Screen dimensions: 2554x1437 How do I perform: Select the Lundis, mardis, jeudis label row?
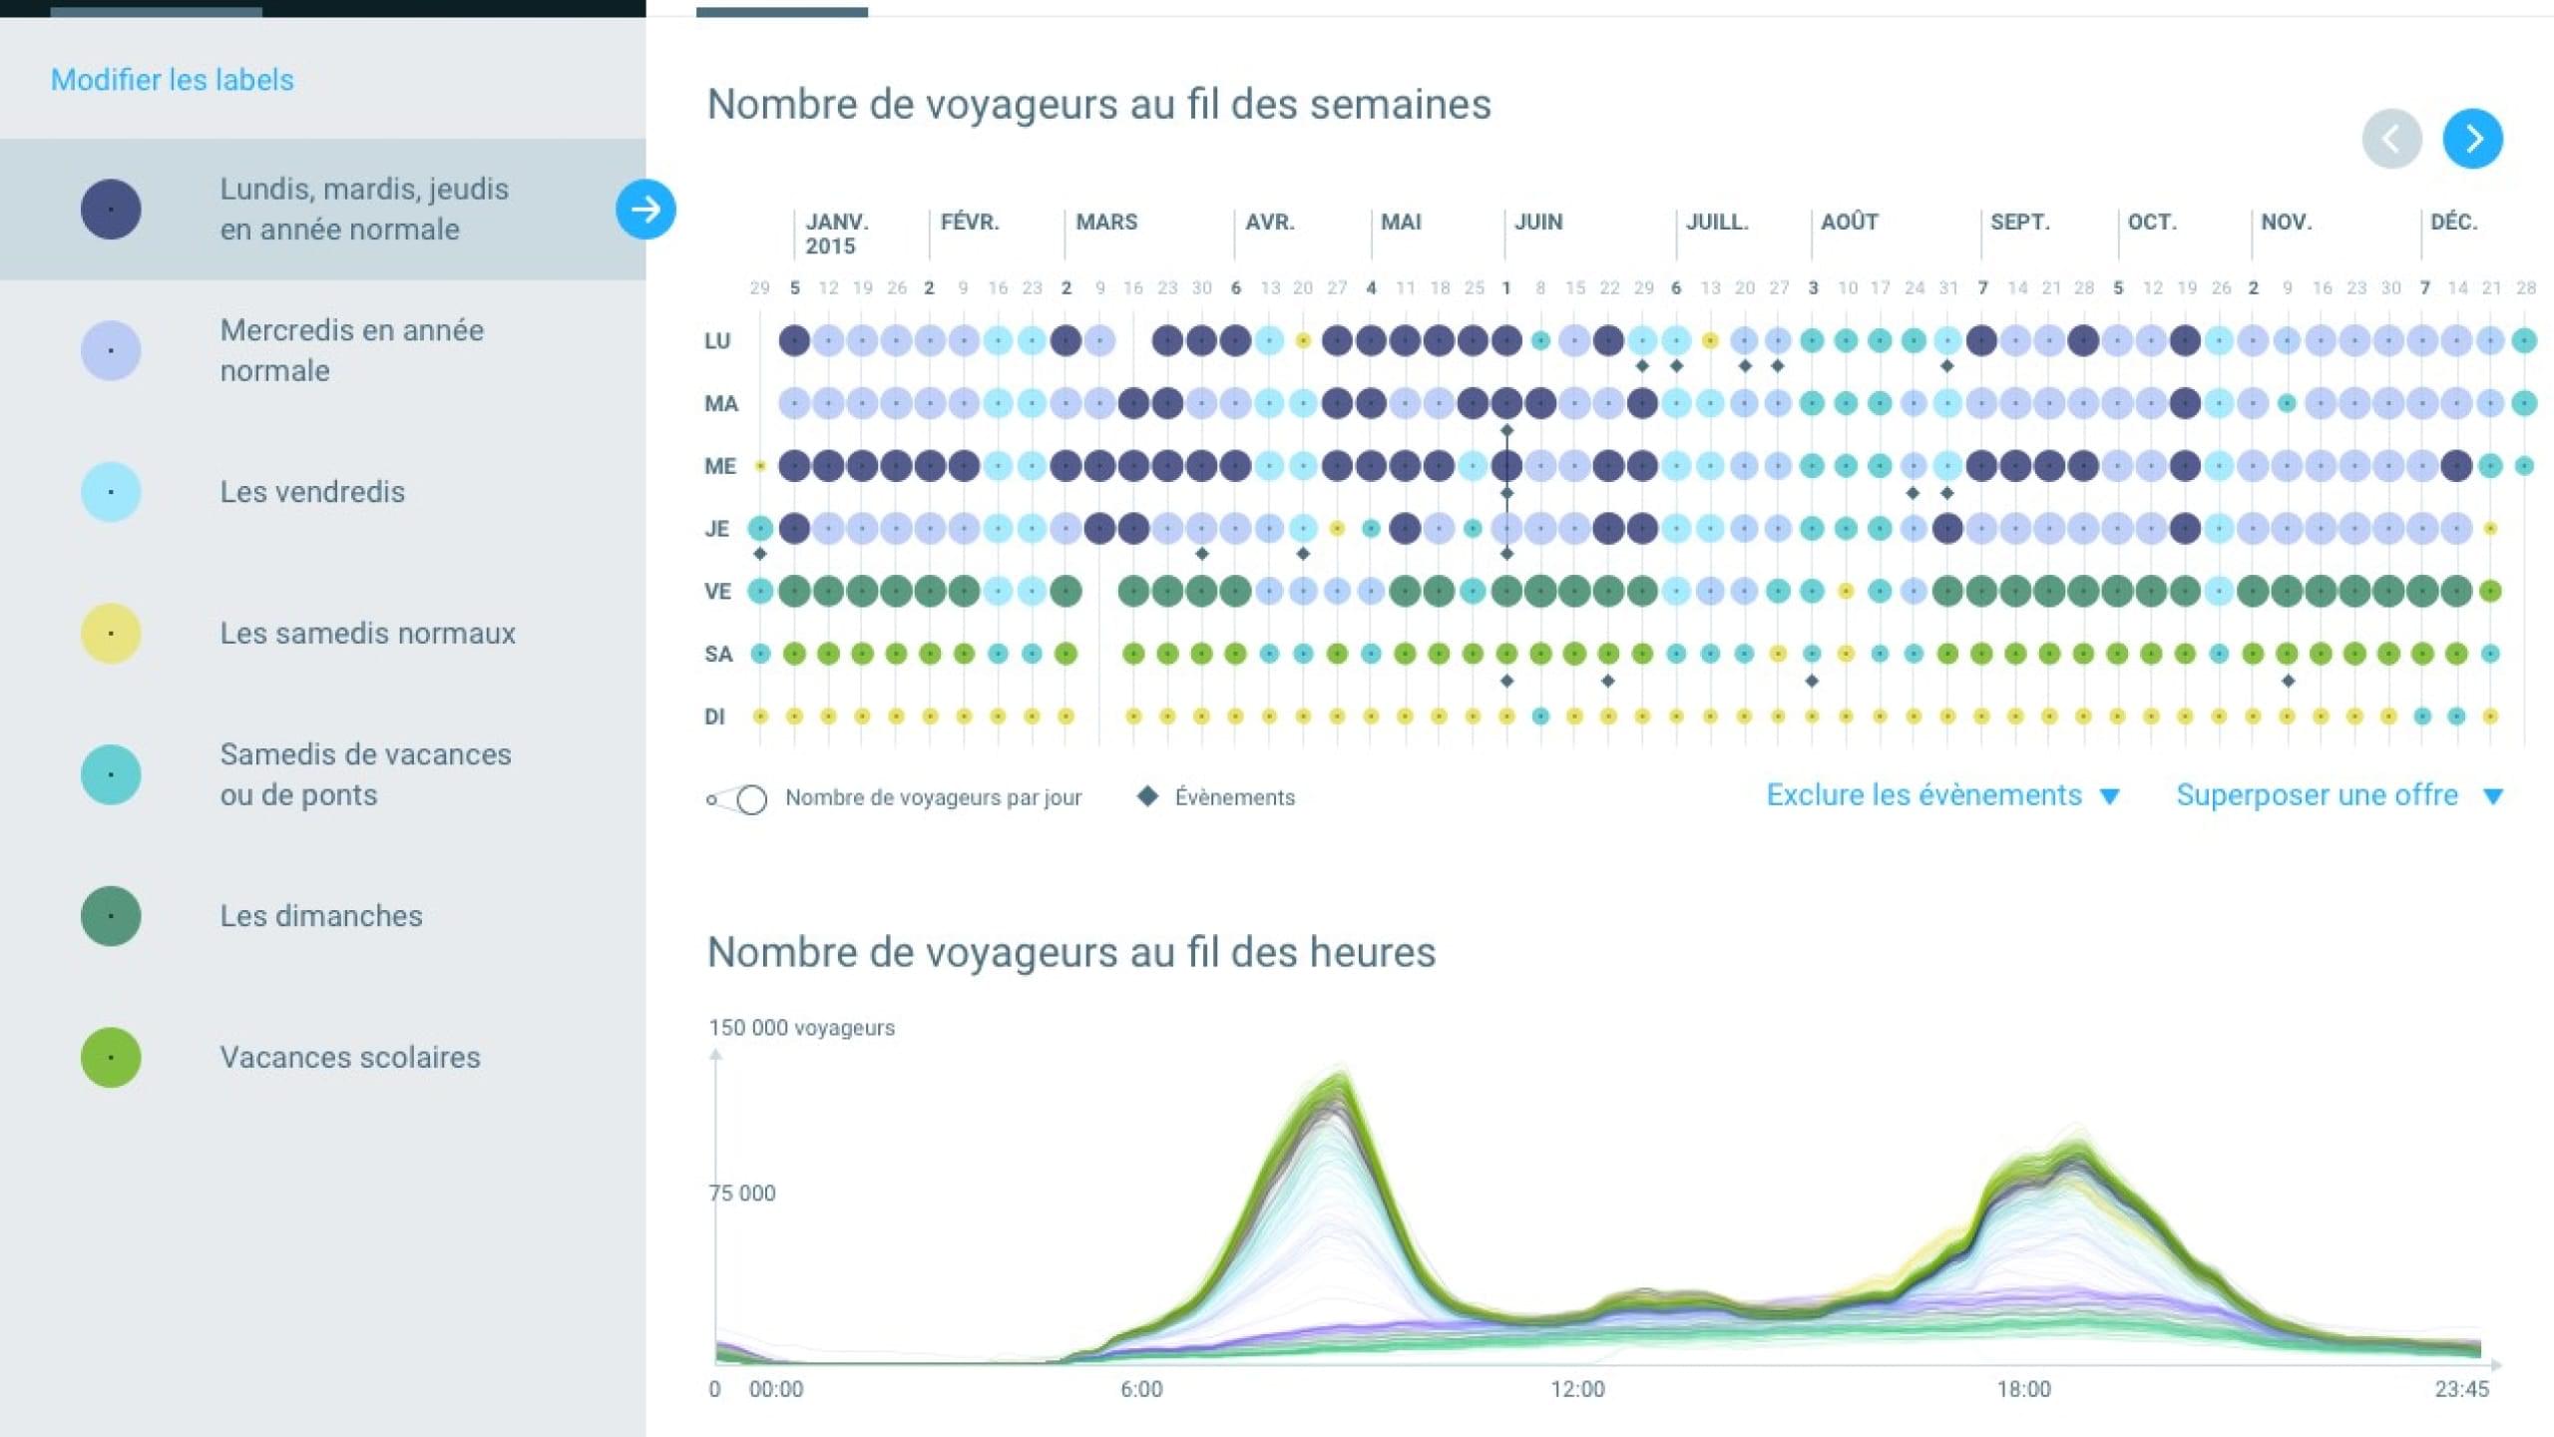(x=322, y=210)
